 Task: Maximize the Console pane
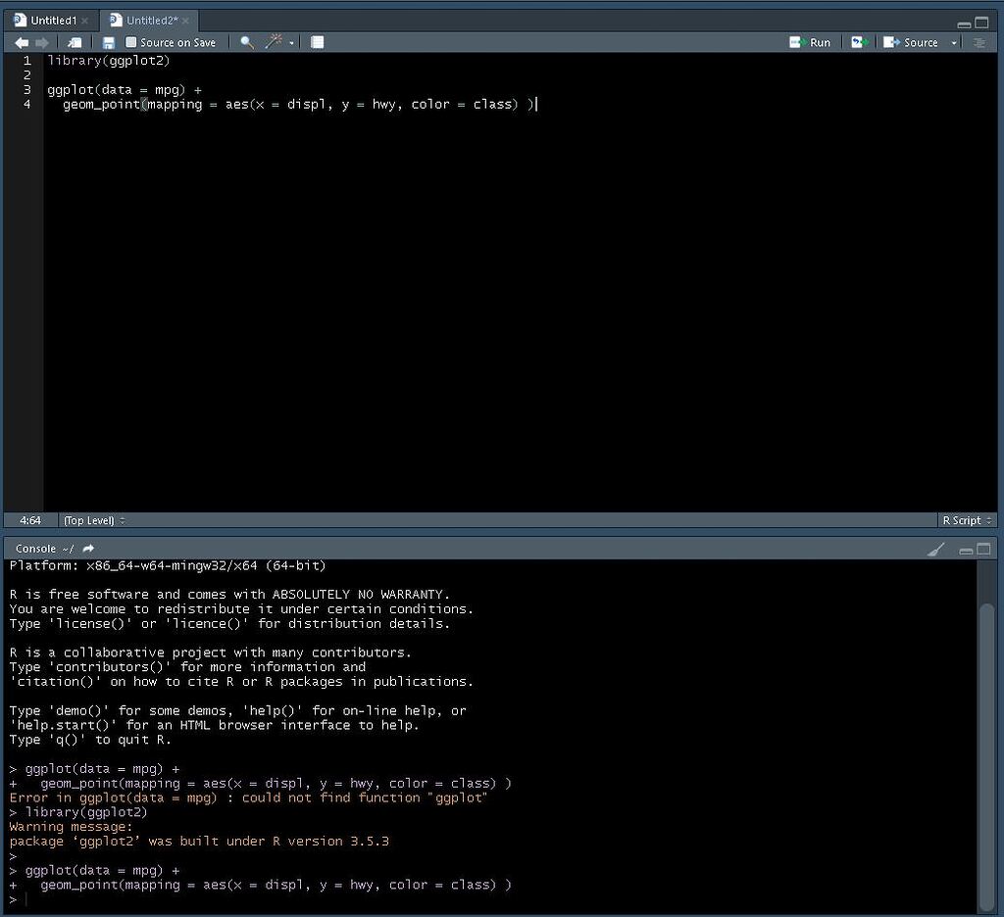coord(984,549)
